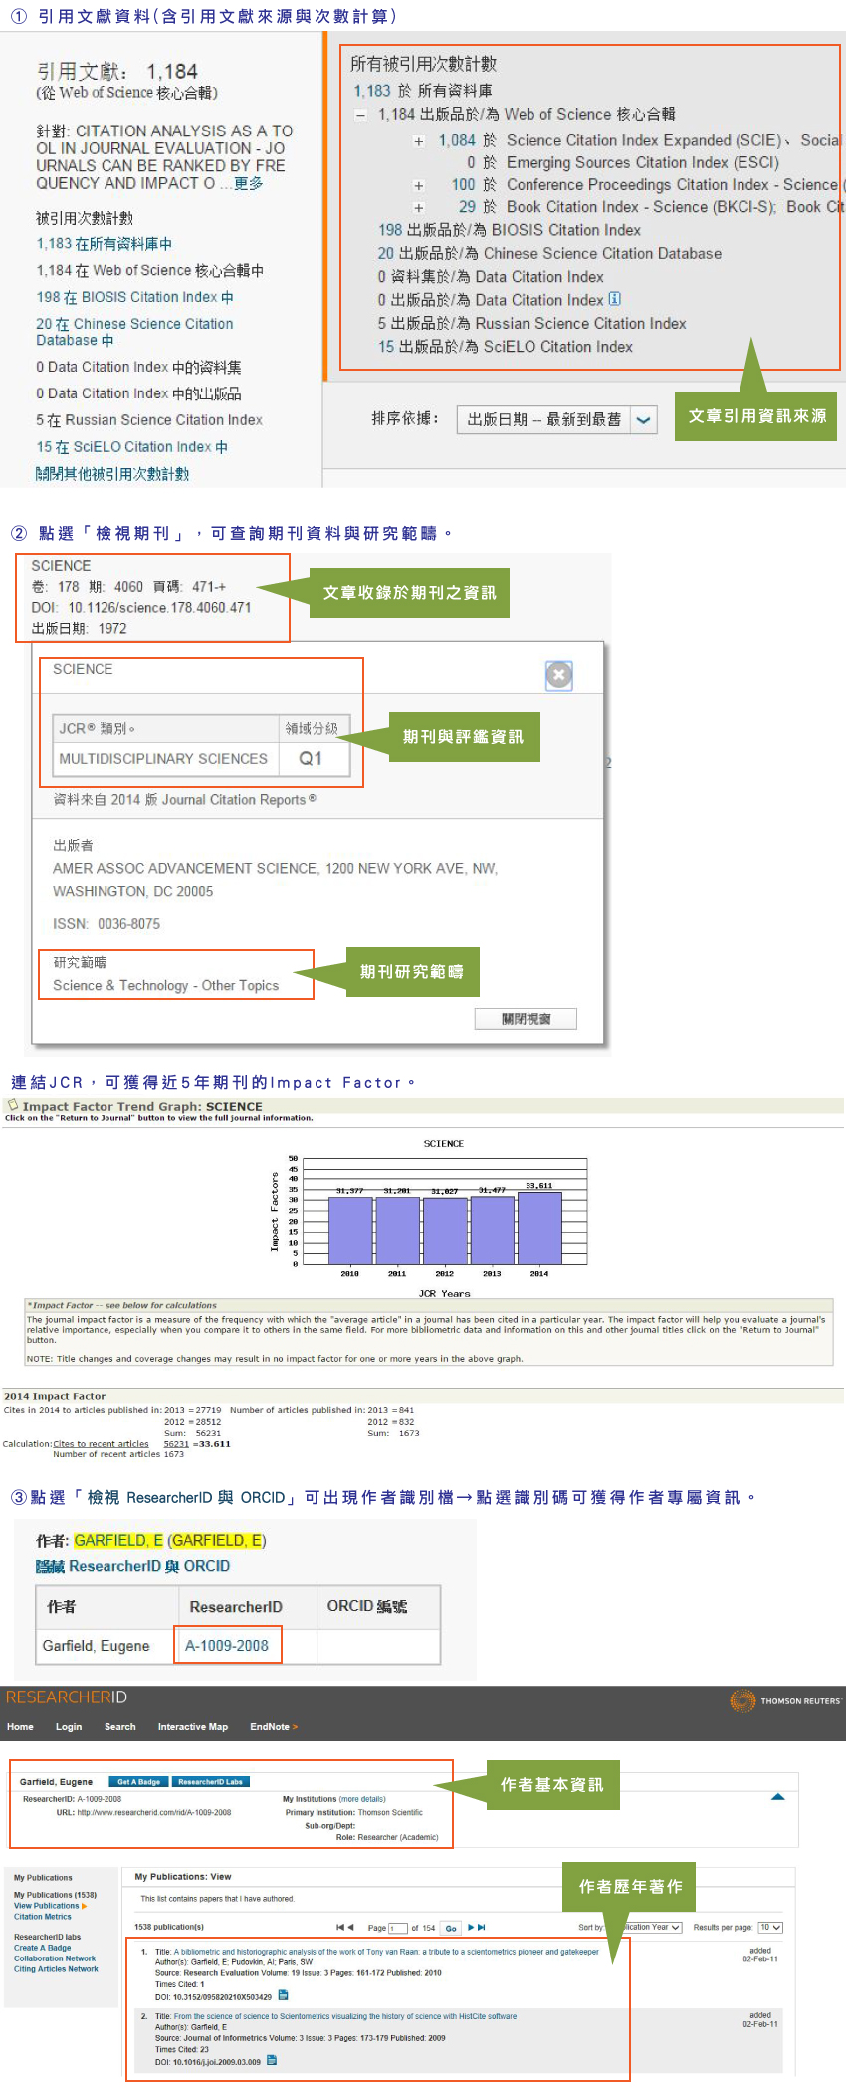Screen dimensions: 846x2089
Task: Click the ResearcherID Labs button
Action: tap(210, 1782)
